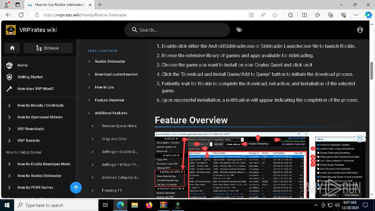Jump to How to Use section
The height and width of the screenshot is (211, 375).
(x=104, y=87)
